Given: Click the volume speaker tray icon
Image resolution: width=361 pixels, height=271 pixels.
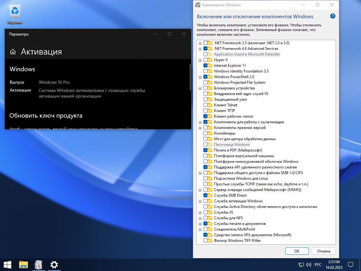Looking at the screenshot, I should (x=308, y=265).
